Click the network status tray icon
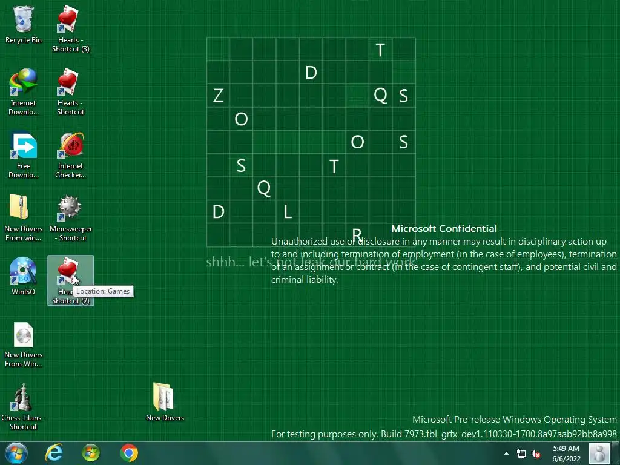The width and height of the screenshot is (620, 465). (x=521, y=453)
